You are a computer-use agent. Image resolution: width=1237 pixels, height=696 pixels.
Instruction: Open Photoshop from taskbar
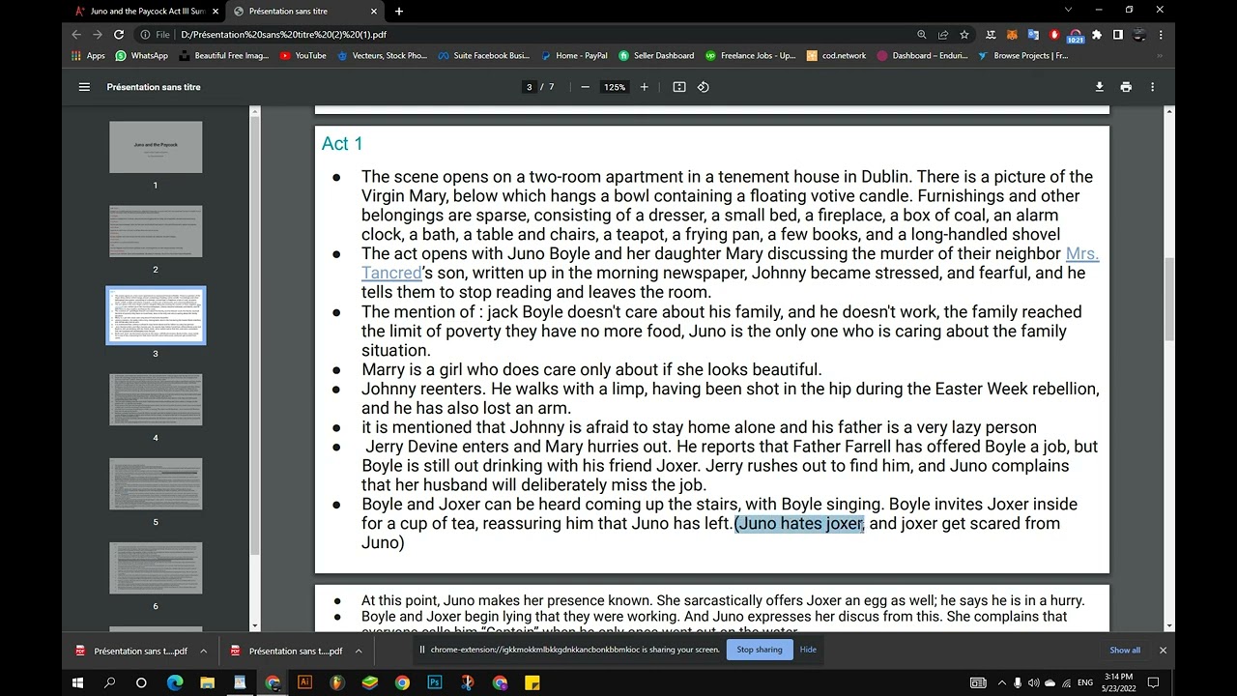click(x=435, y=682)
